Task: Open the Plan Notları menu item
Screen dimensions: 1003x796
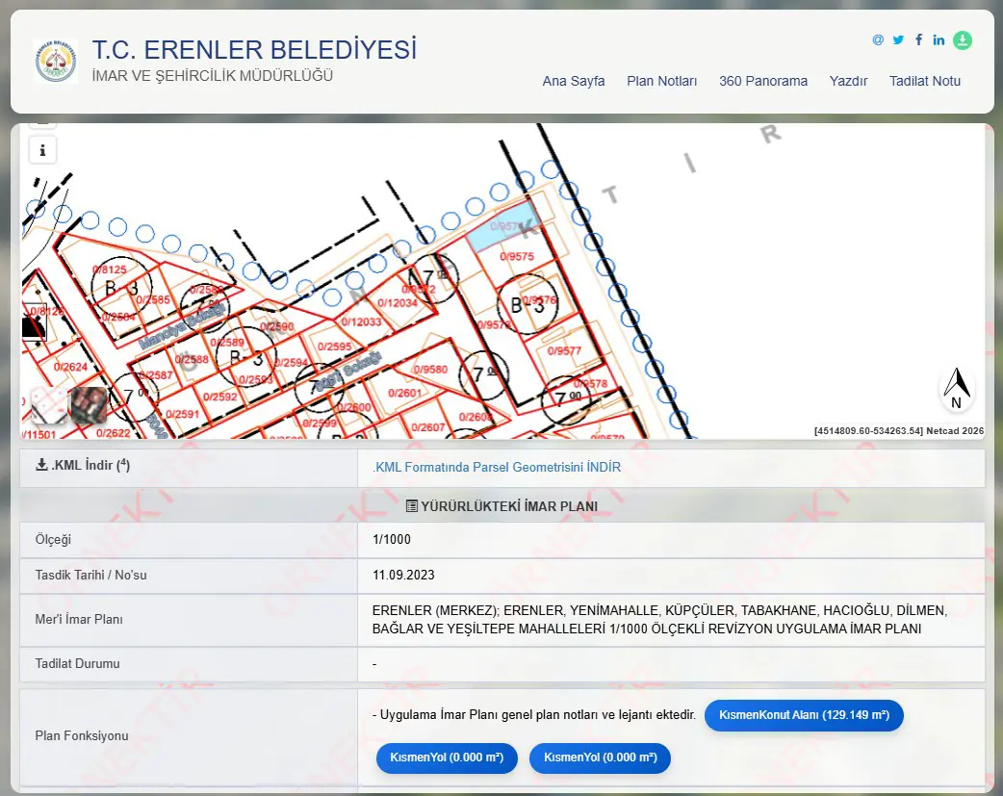Action: tap(662, 81)
